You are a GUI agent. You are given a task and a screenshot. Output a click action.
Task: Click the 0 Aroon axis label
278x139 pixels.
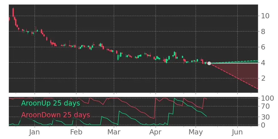click(x=263, y=125)
